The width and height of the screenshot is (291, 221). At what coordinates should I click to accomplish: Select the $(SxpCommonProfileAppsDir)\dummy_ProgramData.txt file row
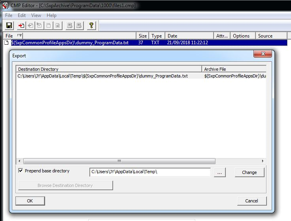145,43
